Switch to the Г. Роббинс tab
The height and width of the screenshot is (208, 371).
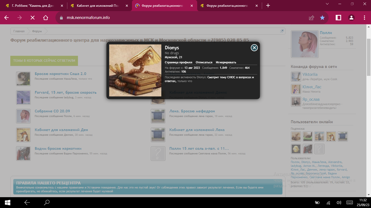tap(33, 5)
